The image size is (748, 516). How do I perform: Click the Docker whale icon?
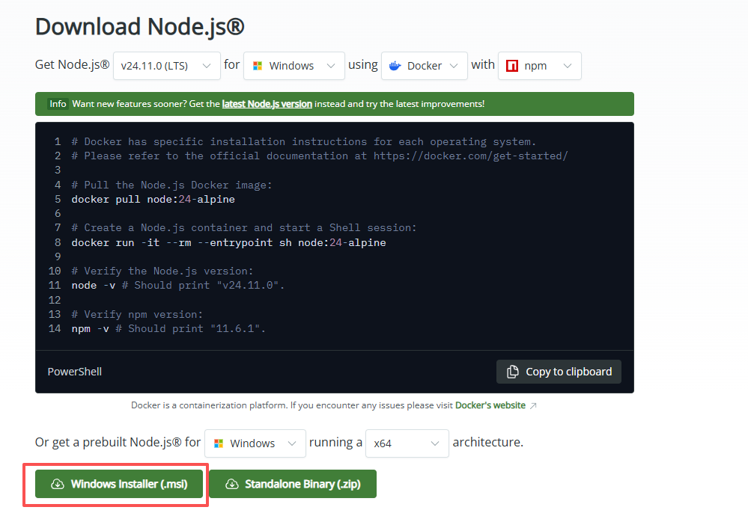point(395,66)
